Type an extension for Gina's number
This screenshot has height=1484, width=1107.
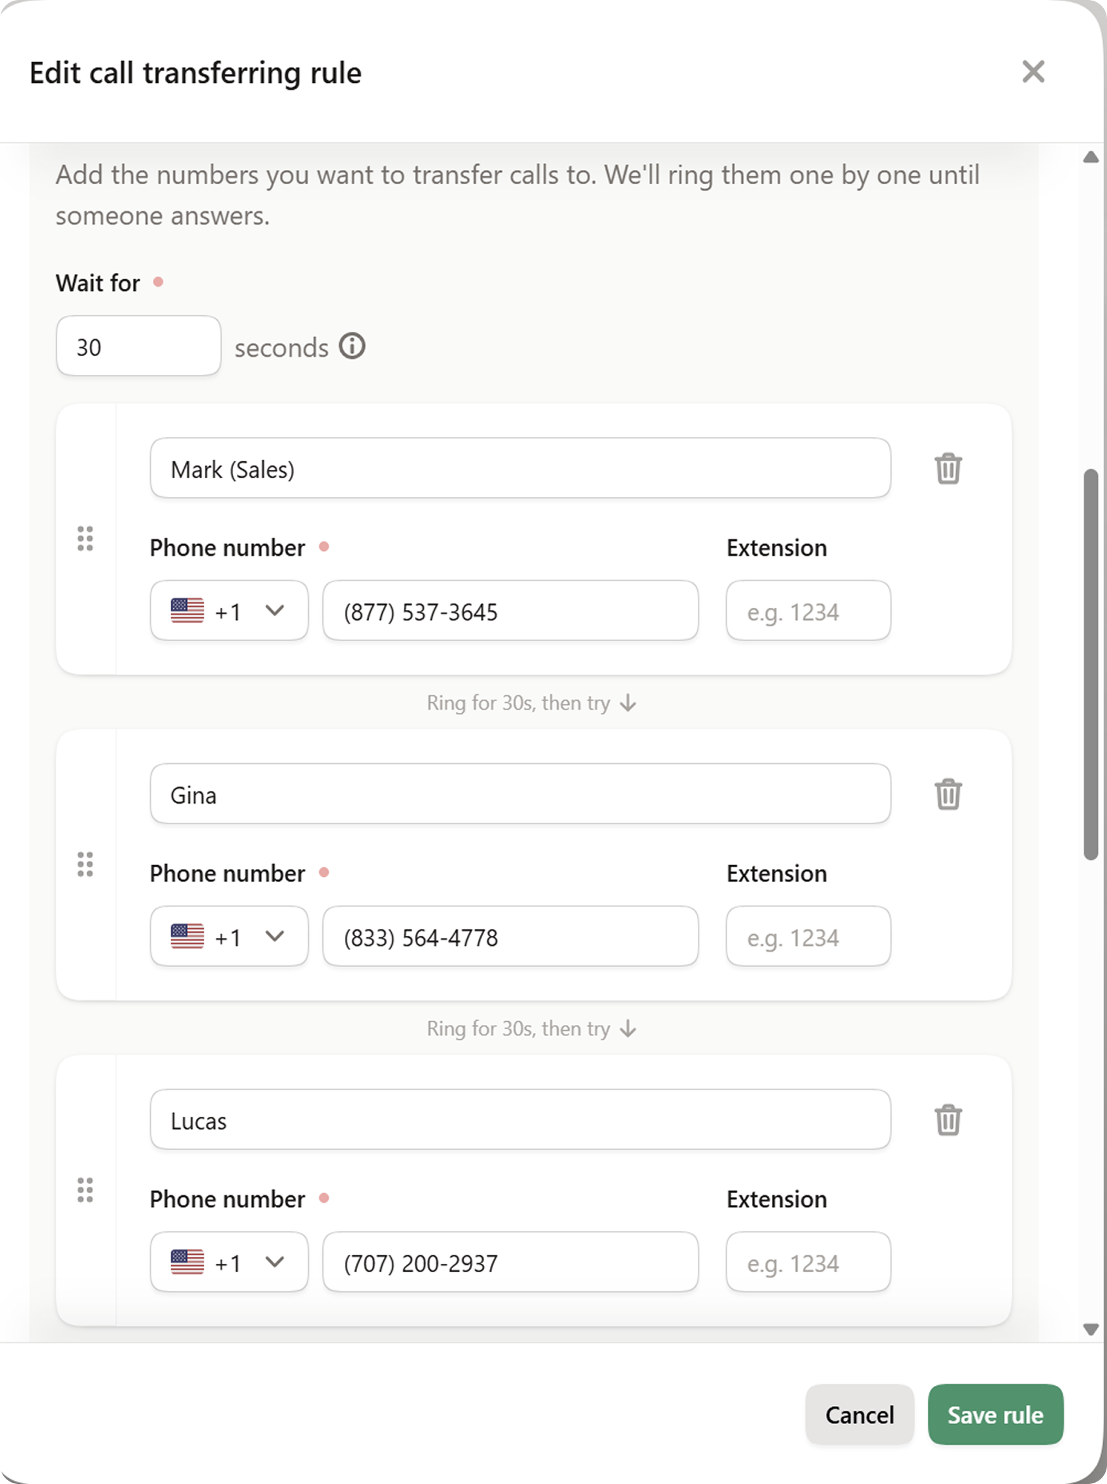pyautogui.click(x=808, y=936)
